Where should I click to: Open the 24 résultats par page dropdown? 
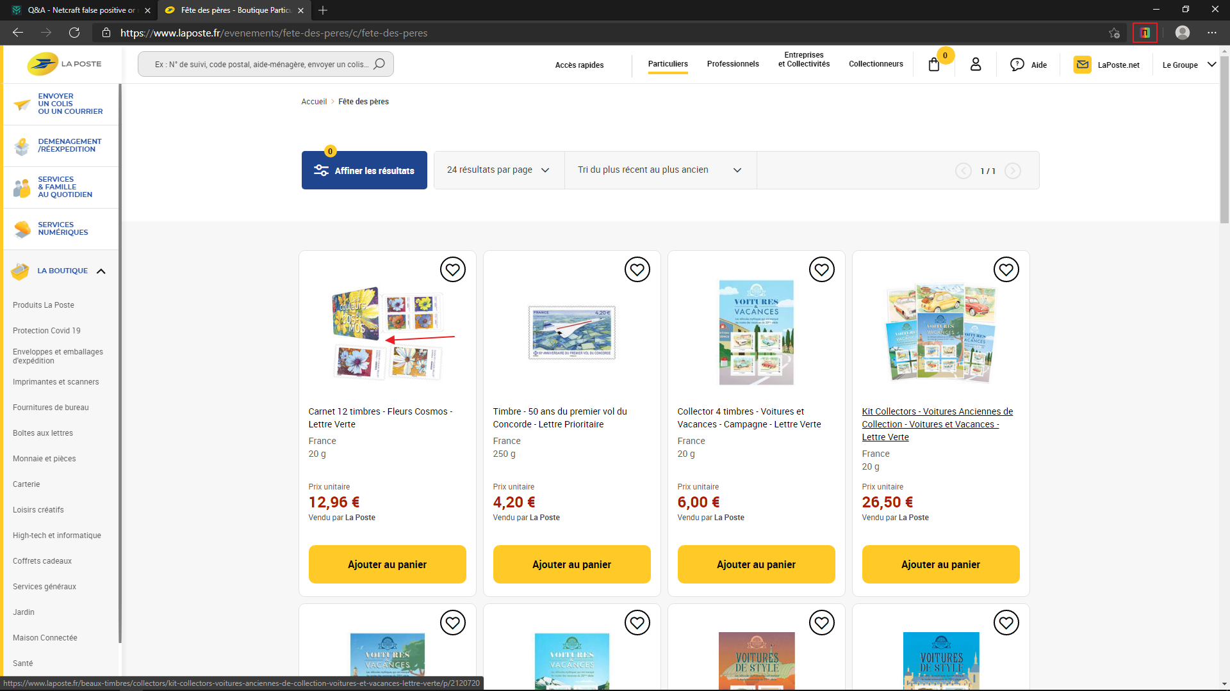(x=498, y=170)
